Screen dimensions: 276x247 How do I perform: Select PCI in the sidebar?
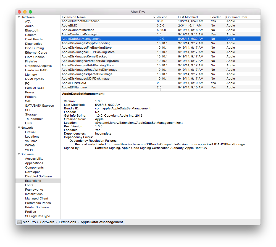(28, 83)
